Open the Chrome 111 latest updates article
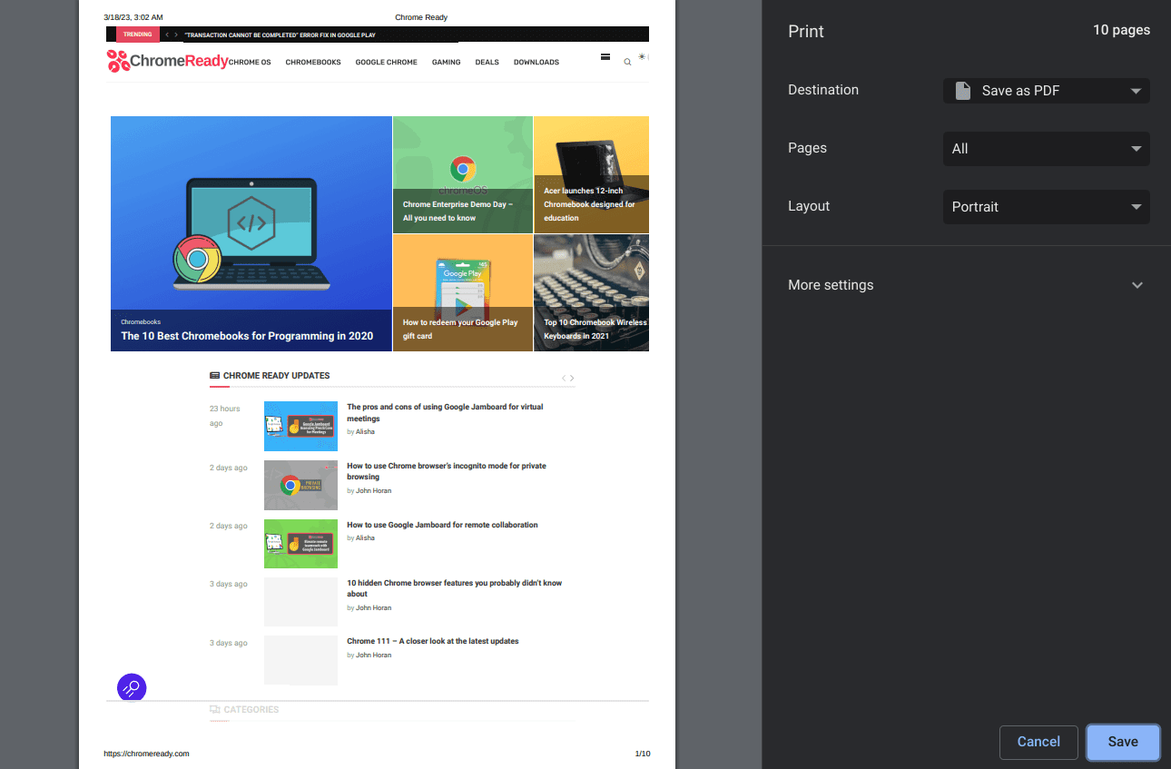The height and width of the screenshot is (769, 1171). (433, 641)
